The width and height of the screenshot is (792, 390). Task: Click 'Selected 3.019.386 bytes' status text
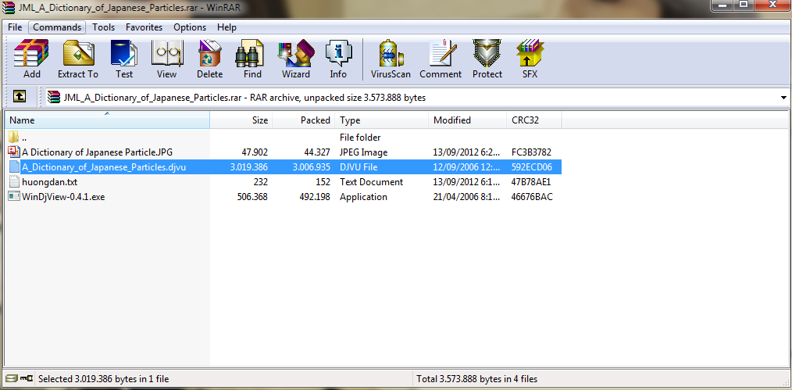(104, 378)
